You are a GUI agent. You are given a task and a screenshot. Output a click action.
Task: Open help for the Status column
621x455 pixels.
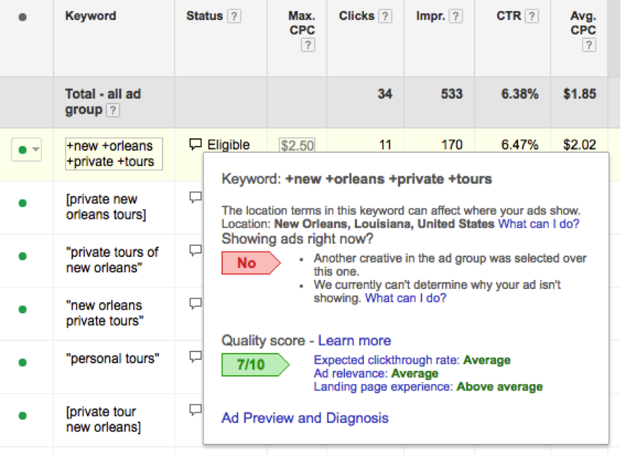point(234,15)
